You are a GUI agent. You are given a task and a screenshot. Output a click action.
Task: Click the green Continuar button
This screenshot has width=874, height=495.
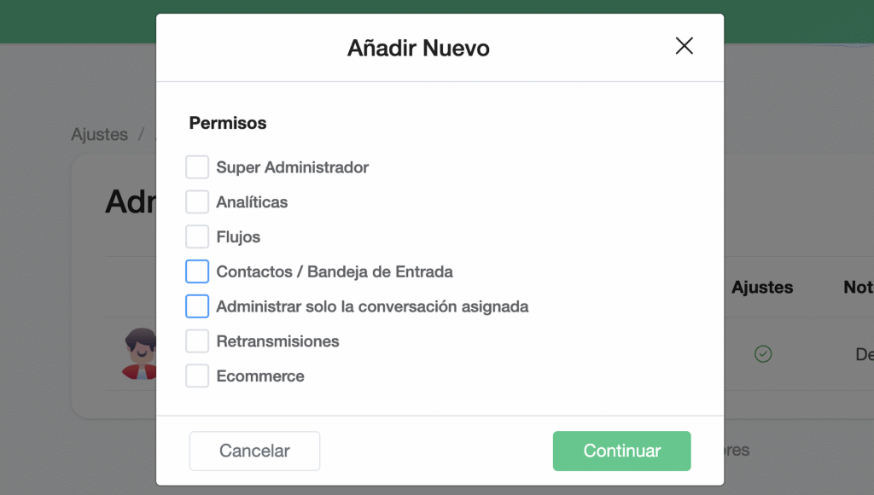tap(621, 451)
